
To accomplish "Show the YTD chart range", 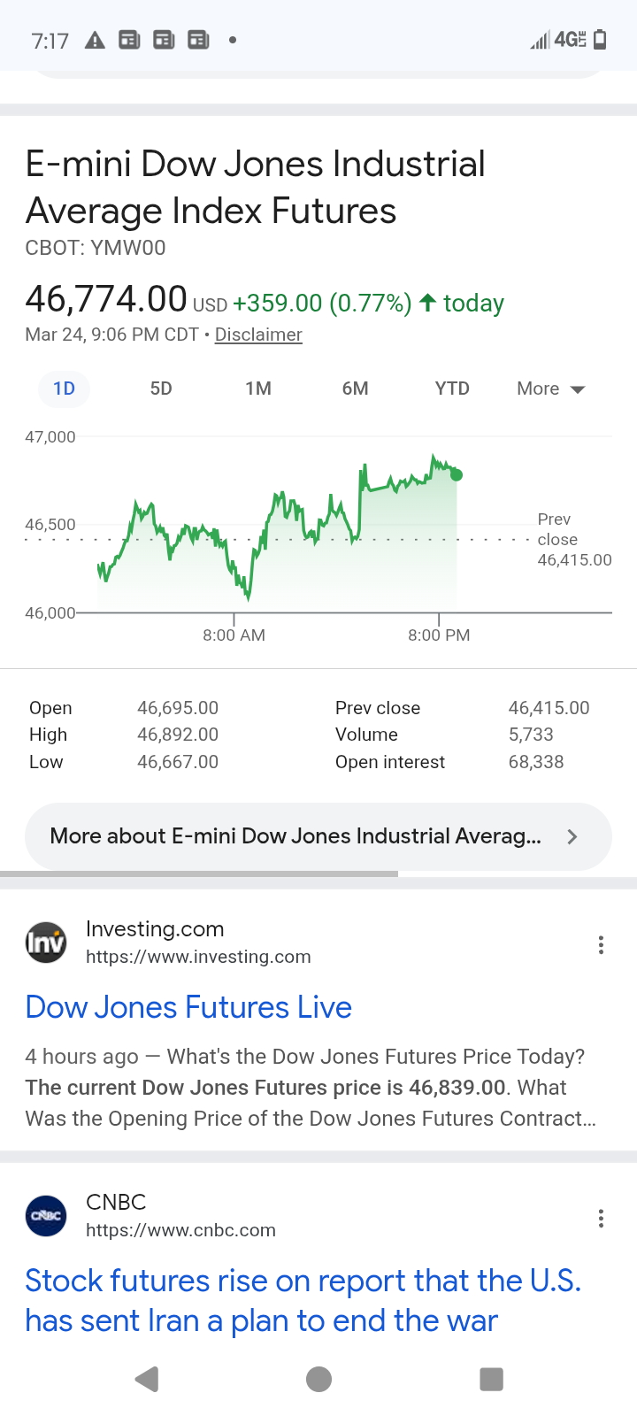I will coord(452,389).
